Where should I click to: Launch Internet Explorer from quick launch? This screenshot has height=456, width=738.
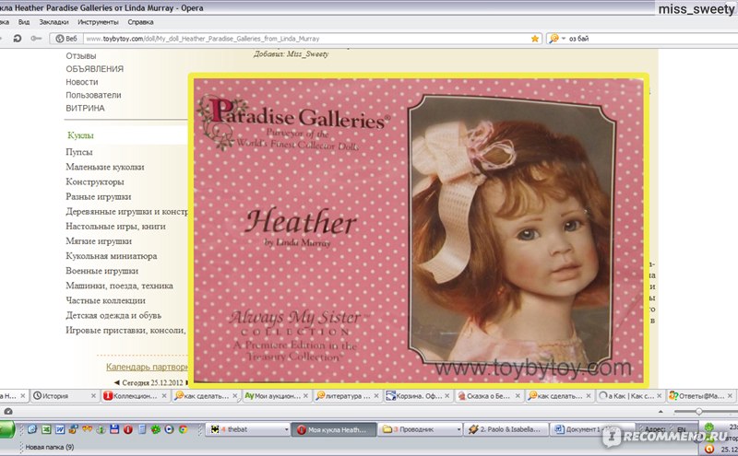tap(32, 429)
